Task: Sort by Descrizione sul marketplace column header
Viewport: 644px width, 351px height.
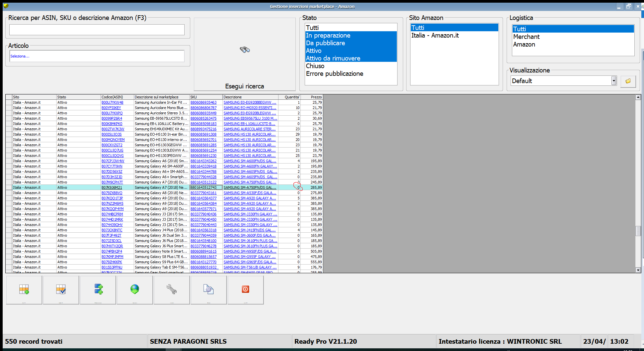Action: (161, 97)
